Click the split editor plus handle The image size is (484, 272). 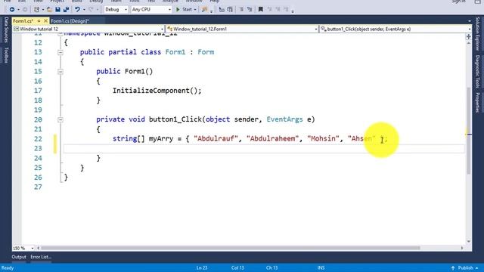tap(469, 37)
